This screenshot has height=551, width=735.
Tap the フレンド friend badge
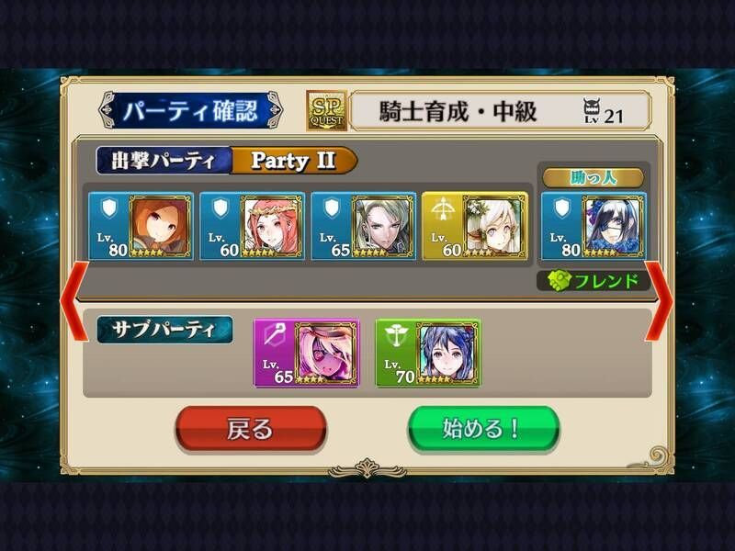pos(594,281)
